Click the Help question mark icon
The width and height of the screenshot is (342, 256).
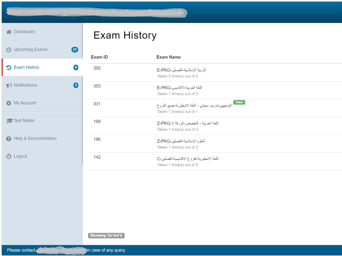click(9, 139)
